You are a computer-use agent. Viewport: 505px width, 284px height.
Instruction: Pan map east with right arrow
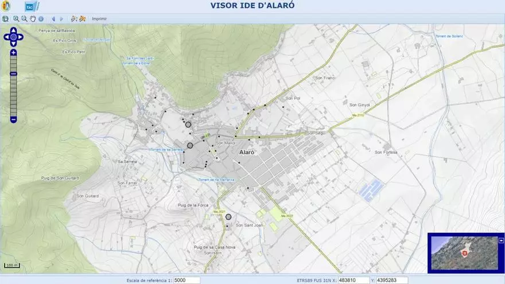pyautogui.click(x=21, y=37)
